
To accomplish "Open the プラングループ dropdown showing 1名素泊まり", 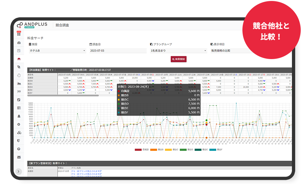I will coord(178,51).
